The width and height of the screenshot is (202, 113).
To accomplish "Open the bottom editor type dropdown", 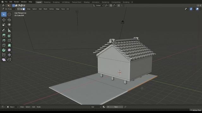I will tap(3, 107).
